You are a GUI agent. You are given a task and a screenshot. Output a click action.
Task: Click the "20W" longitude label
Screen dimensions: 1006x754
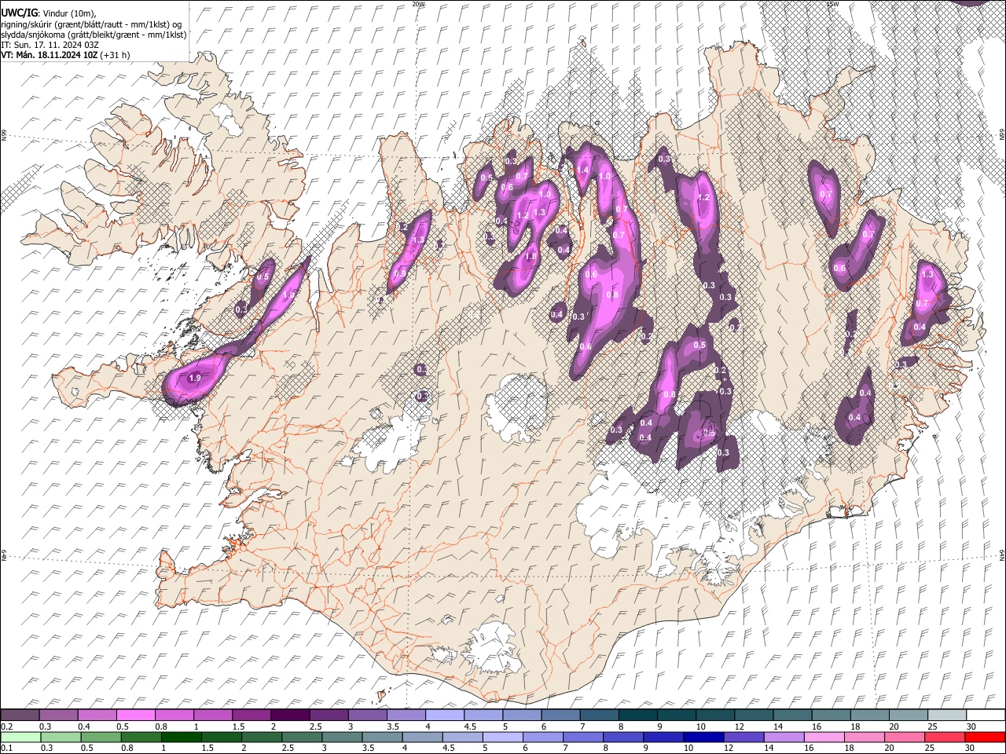point(418,4)
